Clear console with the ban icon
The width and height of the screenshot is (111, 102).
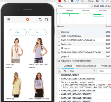click(65, 71)
